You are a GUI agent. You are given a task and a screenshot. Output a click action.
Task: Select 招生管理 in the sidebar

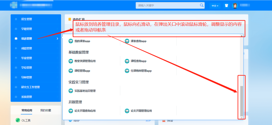coord(27,19)
